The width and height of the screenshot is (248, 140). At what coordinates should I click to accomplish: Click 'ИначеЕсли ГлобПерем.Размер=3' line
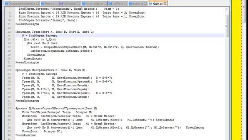[x=69, y=124]
